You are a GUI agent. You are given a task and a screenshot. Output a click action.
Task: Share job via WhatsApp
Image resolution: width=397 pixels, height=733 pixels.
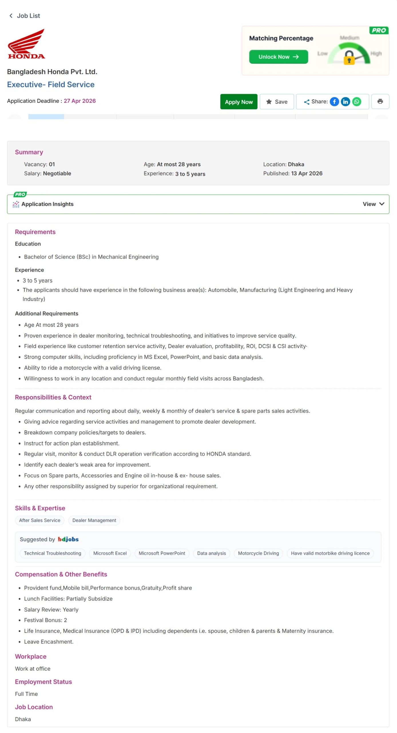point(356,102)
